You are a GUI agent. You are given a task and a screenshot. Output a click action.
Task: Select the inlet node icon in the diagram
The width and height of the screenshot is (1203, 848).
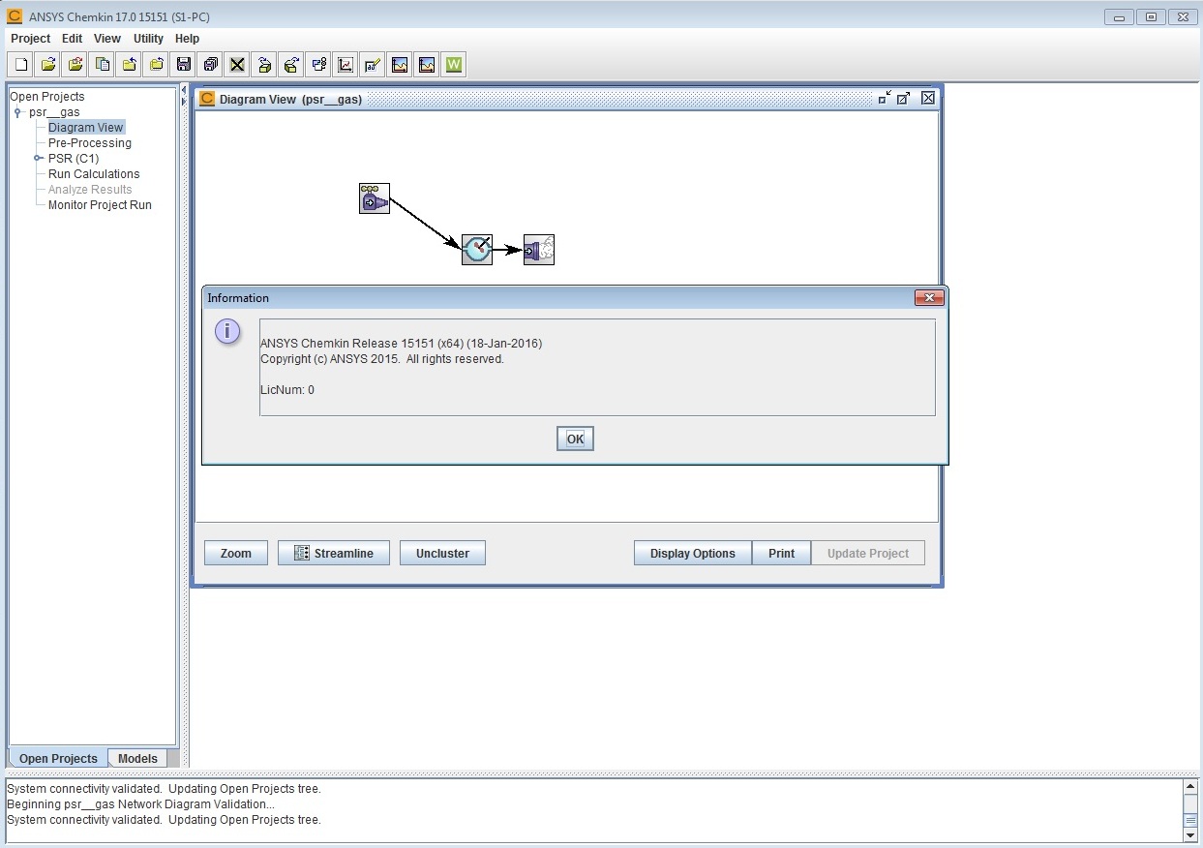(x=375, y=198)
